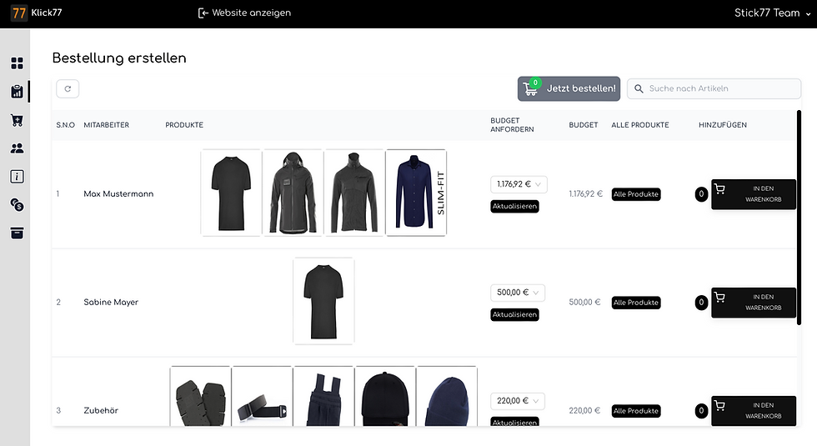
Task: Click the Bestellung erstellen heading
Action: [119, 58]
